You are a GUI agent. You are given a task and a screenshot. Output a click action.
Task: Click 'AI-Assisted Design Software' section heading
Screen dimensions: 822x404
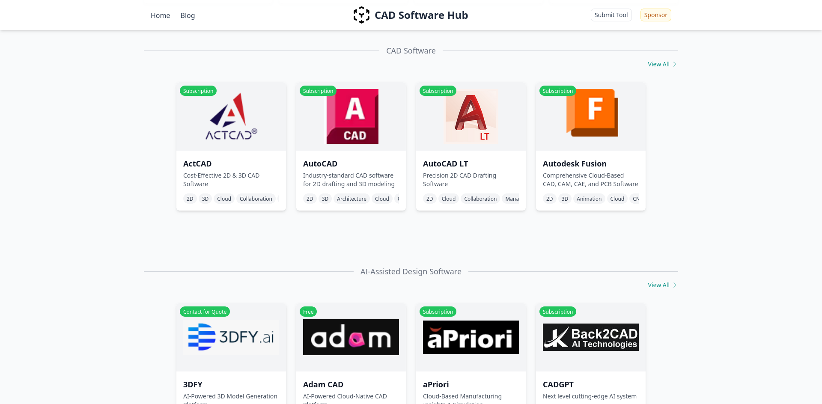[411, 271]
